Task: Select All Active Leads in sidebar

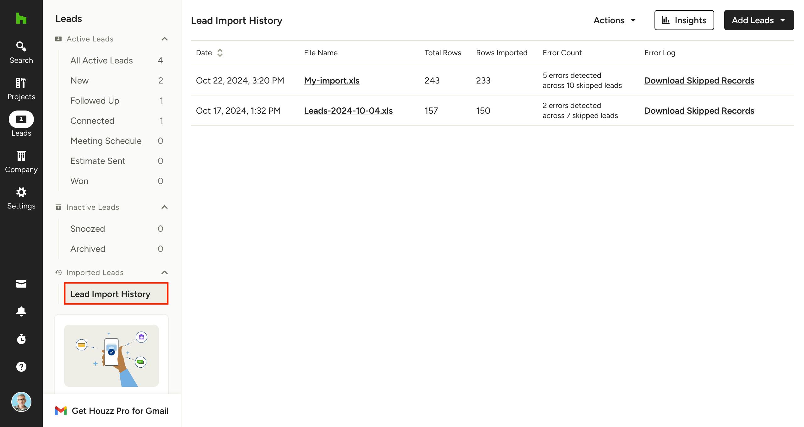Action: (x=101, y=60)
